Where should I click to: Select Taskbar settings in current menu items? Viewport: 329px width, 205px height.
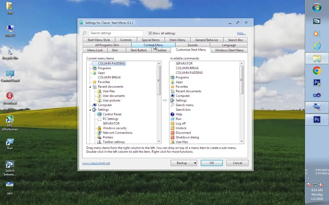click(114, 142)
